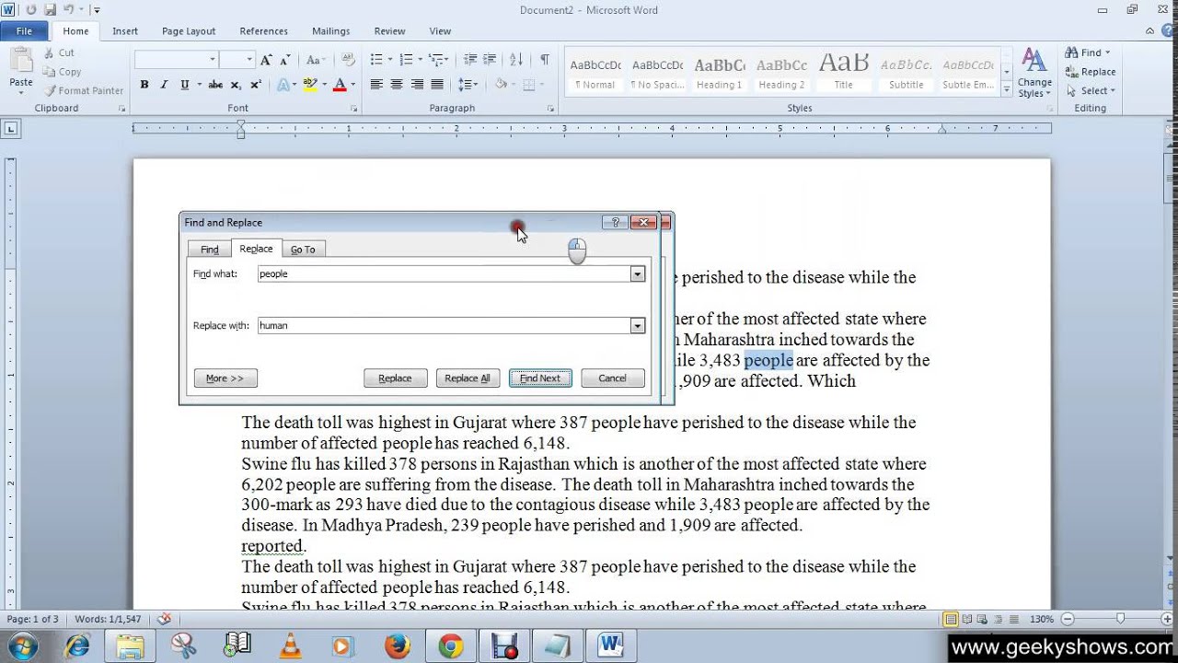Click the Save icon in Quick Access Toolbar
1178x663 pixels.
pyautogui.click(x=49, y=9)
